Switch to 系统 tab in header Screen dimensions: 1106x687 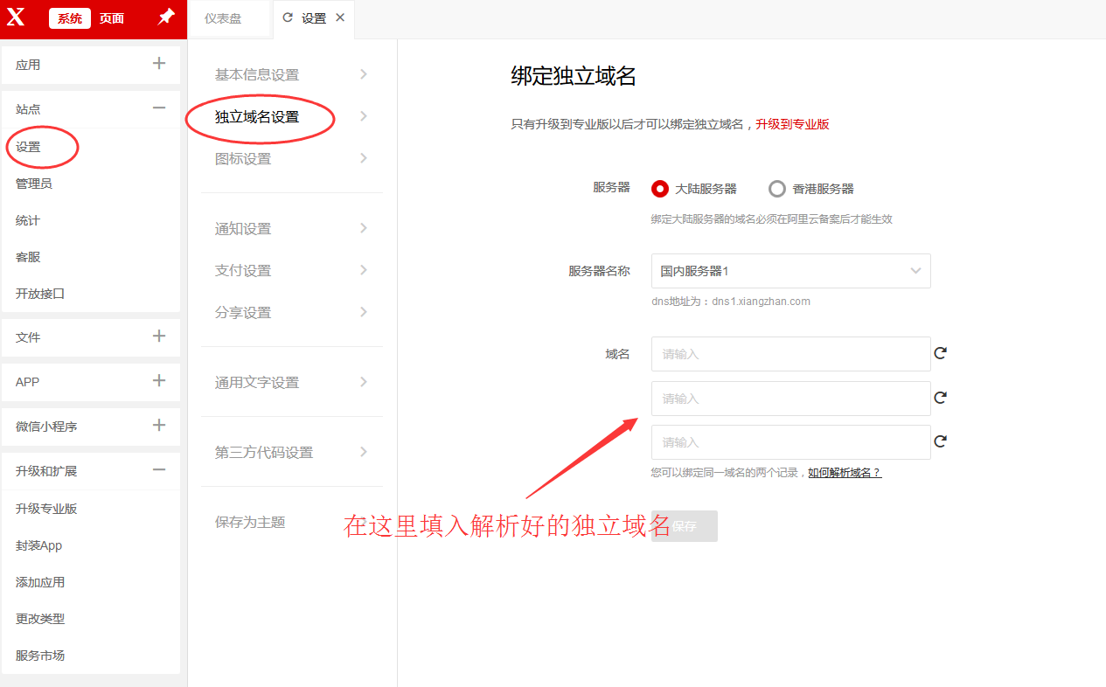[70, 18]
